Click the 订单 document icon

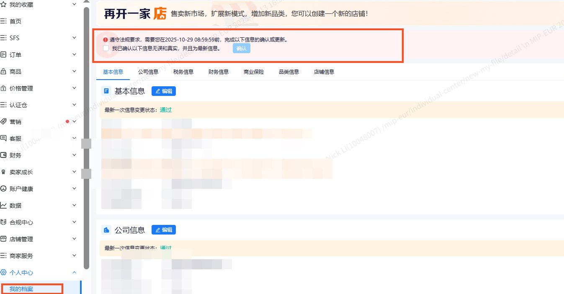(x=3, y=55)
